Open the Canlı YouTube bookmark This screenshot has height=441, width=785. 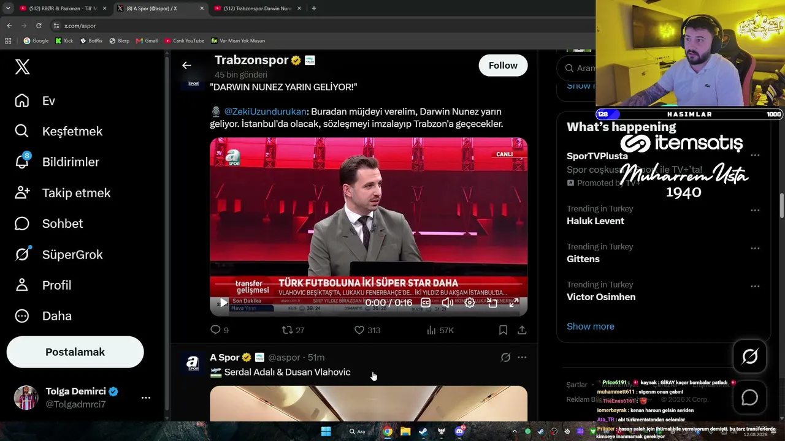point(184,41)
